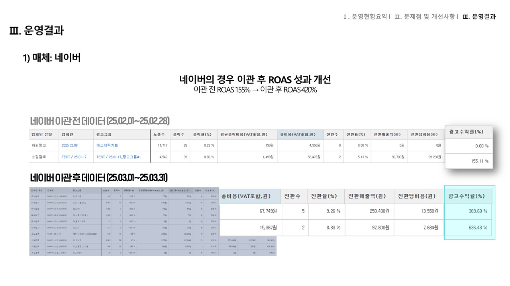Select the click count 39

point(185,157)
